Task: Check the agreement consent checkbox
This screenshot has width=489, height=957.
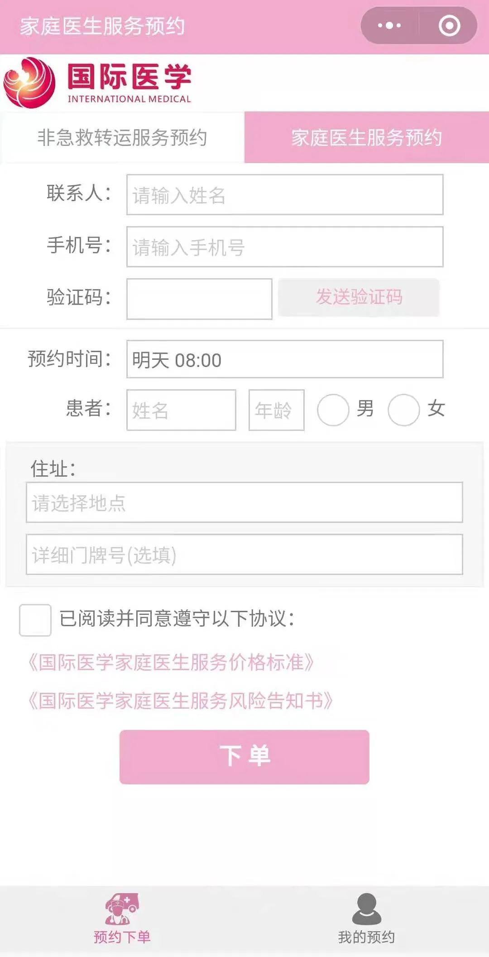Action: [x=35, y=620]
